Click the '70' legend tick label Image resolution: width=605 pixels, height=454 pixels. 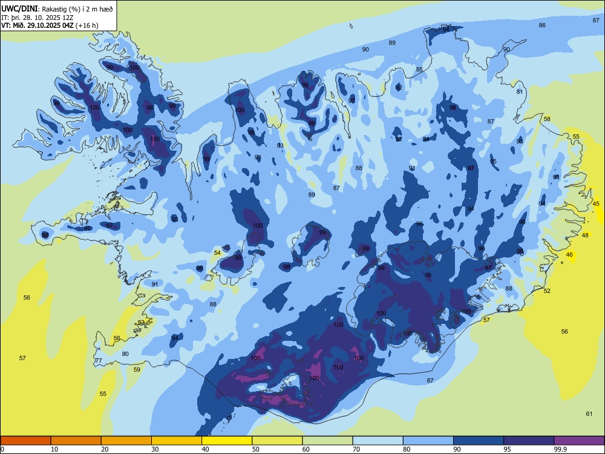click(x=356, y=449)
